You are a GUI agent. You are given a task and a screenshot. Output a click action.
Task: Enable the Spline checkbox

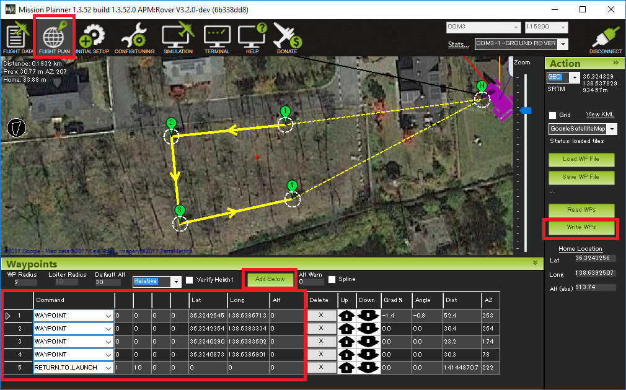[x=332, y=280]
